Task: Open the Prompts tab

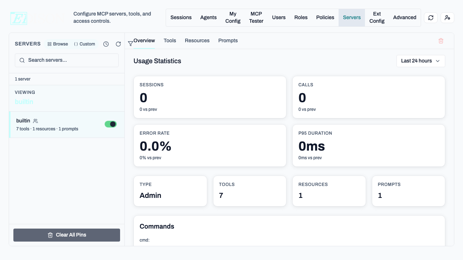Action: [228, 41]
